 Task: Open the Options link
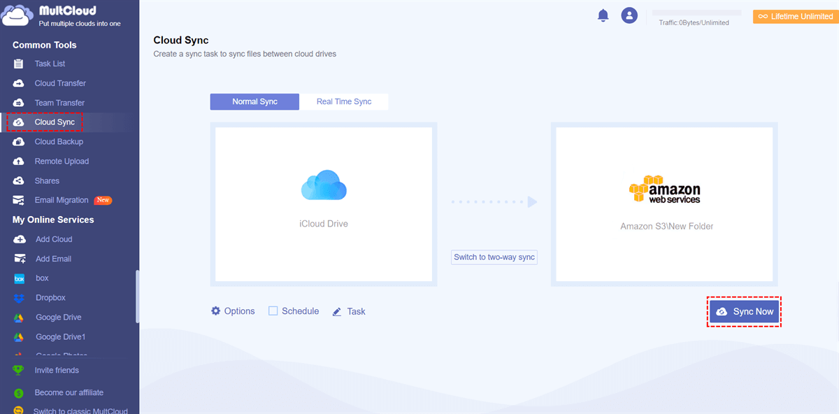coord(239,311)
